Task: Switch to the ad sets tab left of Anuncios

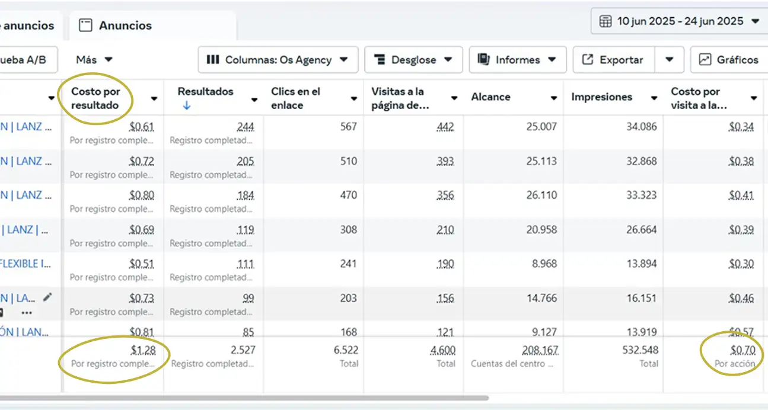Action: click(x=27, y=25)
